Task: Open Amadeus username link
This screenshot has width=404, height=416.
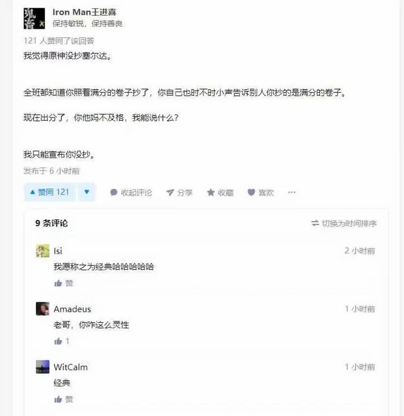Action: pyautogui.click(x=72, y=309)
